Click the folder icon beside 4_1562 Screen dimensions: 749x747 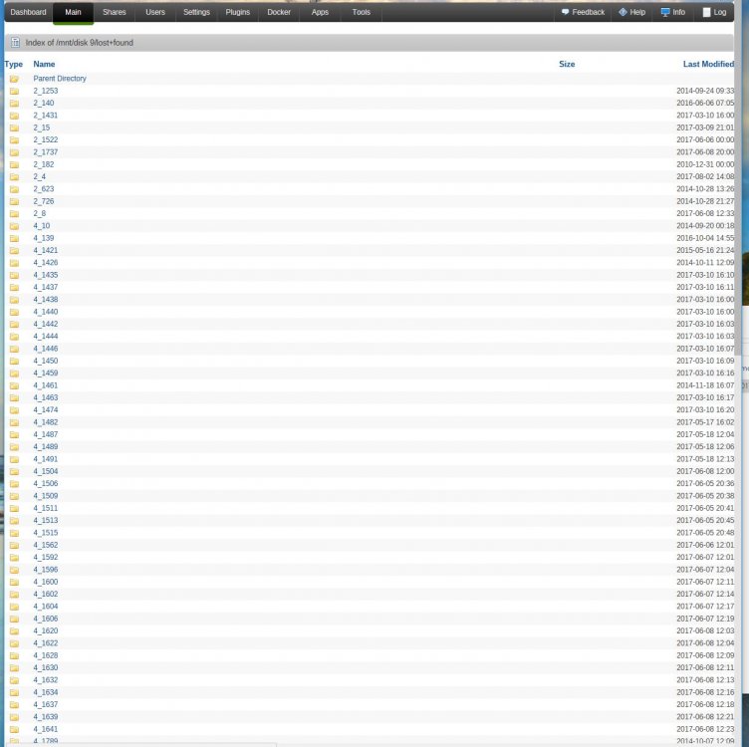point(14,545)
